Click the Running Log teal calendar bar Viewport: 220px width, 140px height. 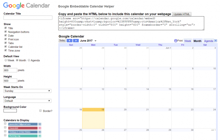point(23,136)
